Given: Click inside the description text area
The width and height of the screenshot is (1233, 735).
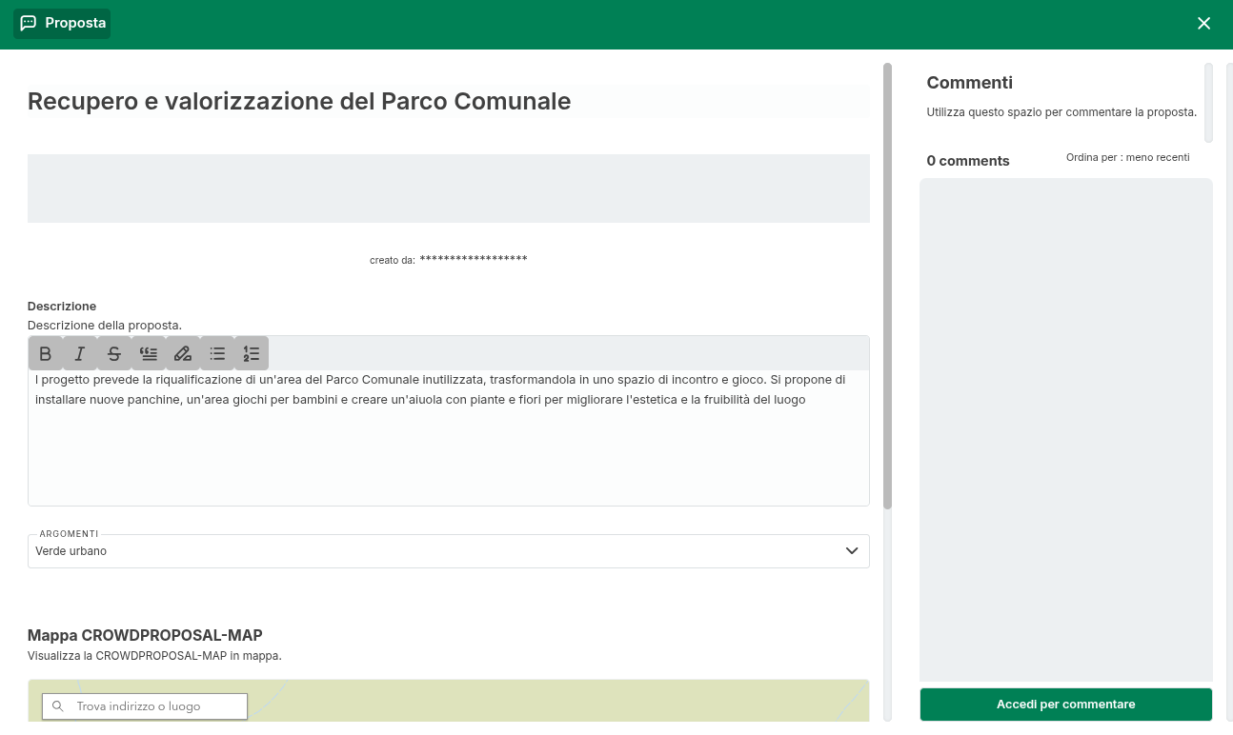Looking at the screenshot, I should [448, 447].
